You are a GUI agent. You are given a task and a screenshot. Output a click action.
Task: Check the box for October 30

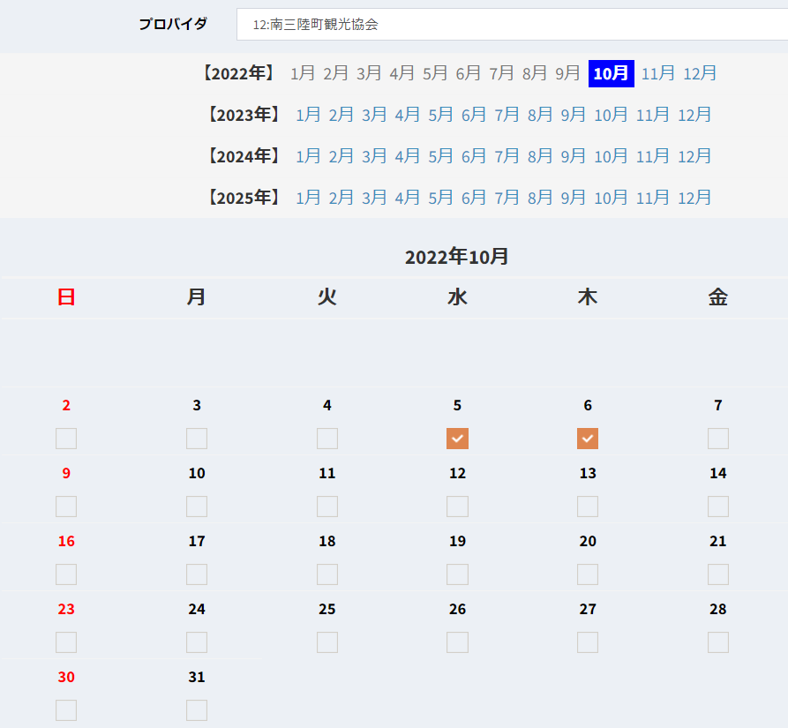coord(66,710)
